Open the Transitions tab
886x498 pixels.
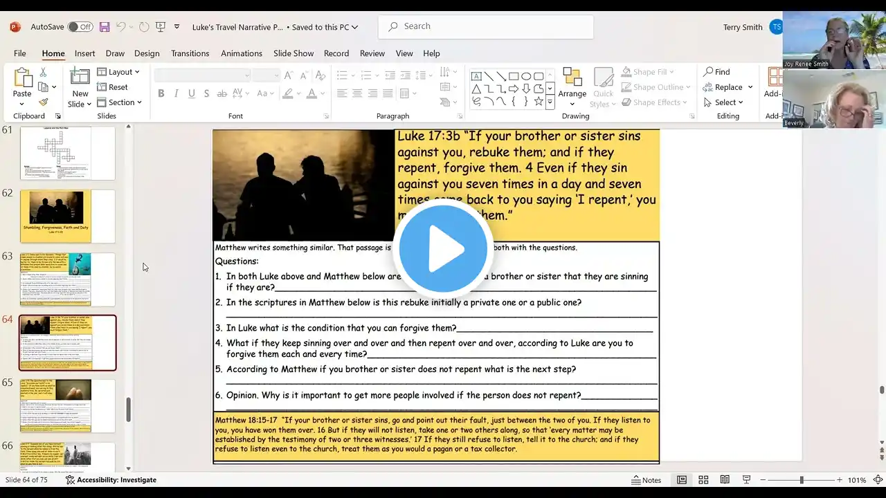(190, 53)
